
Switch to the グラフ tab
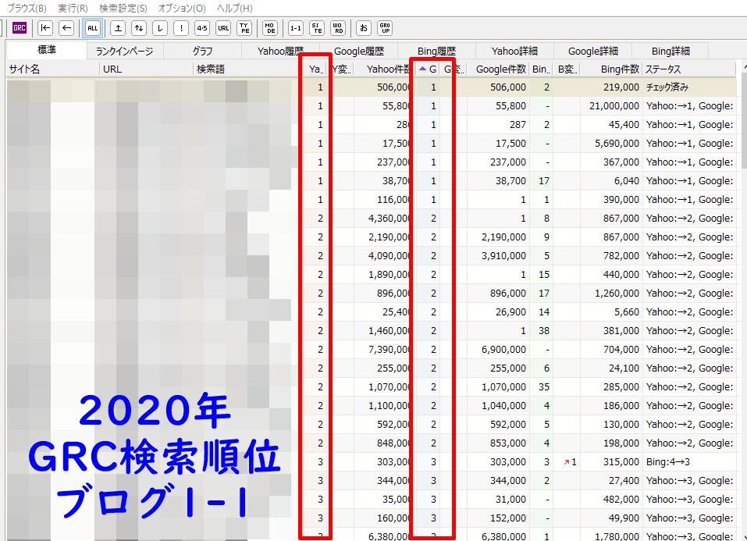tap(202, 51)
